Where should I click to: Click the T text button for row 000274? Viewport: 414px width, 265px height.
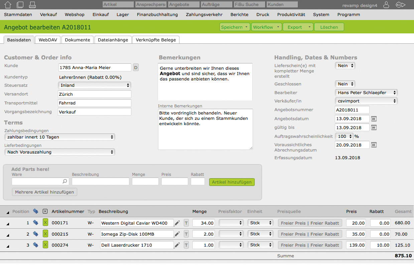(x=186, y=245)
